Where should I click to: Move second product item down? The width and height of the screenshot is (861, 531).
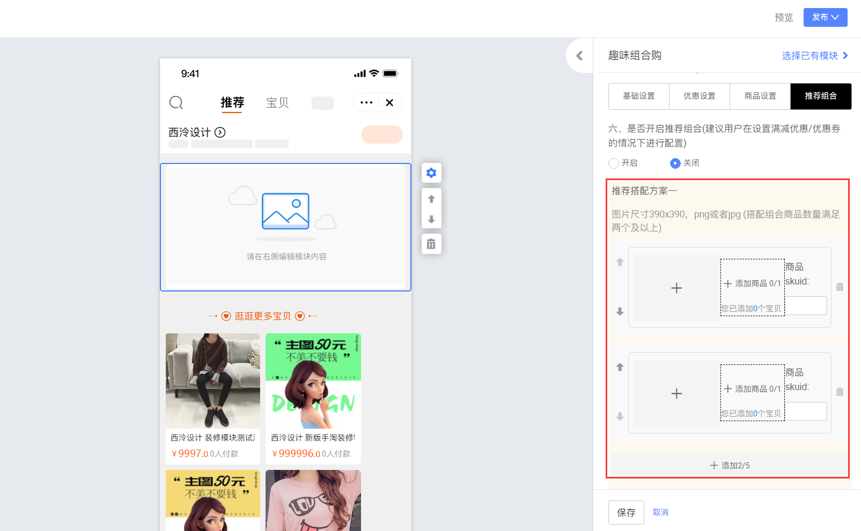[620, 416]
